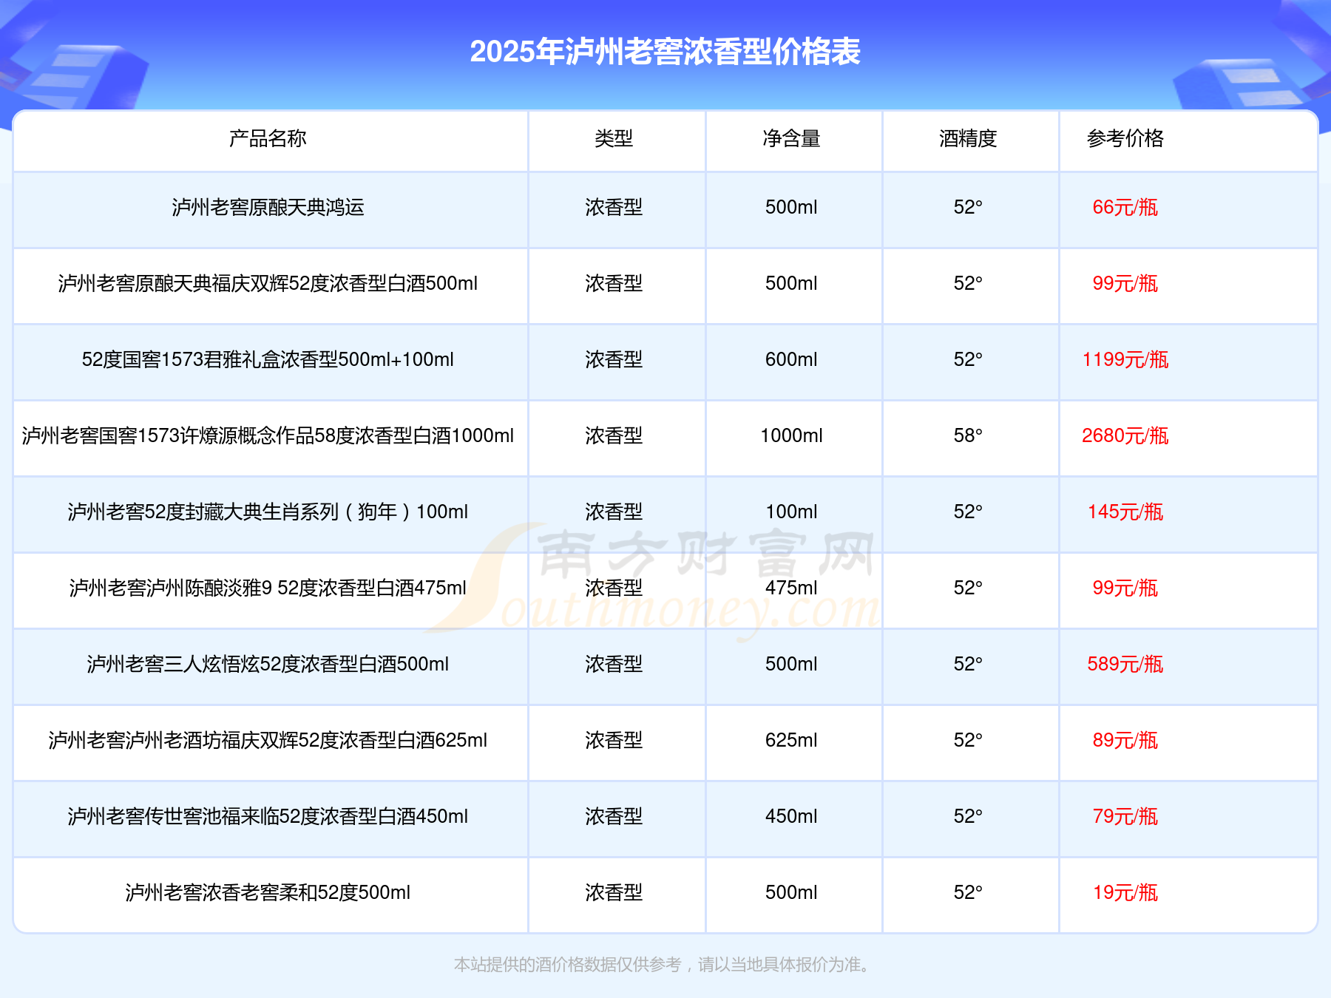
Task: Click product 泸州老窖三人炫悟炫52度浓香型白酒500ml
Action: click(x=268, y=664)
